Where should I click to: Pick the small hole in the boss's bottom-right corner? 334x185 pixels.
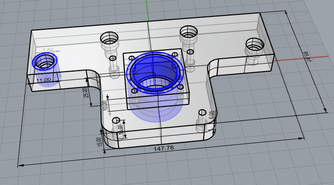(x=180, y=87)
